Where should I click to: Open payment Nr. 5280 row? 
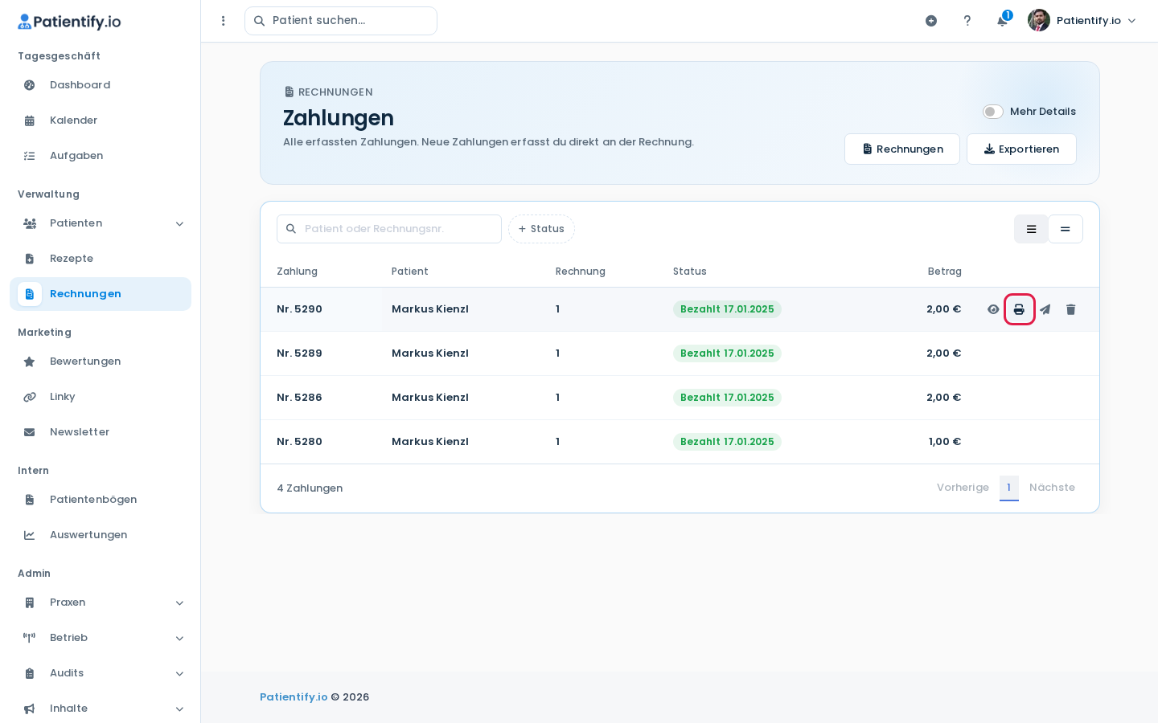tap(680, 442)
